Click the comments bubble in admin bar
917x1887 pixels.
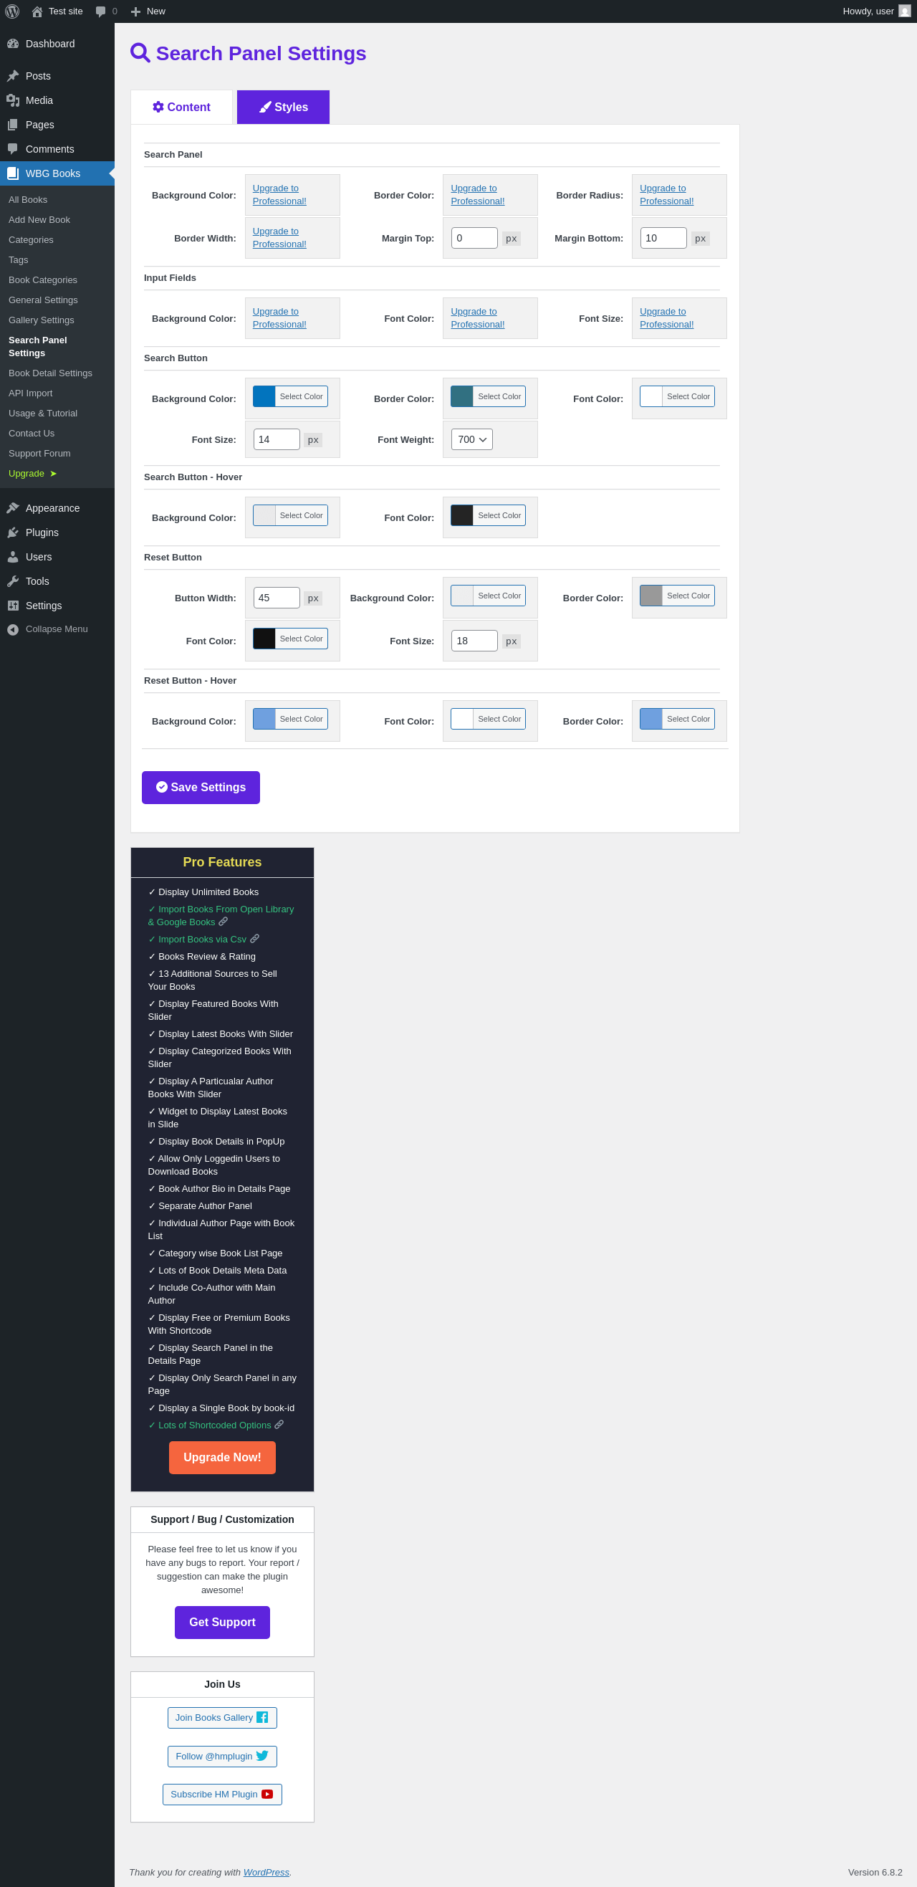100,11
